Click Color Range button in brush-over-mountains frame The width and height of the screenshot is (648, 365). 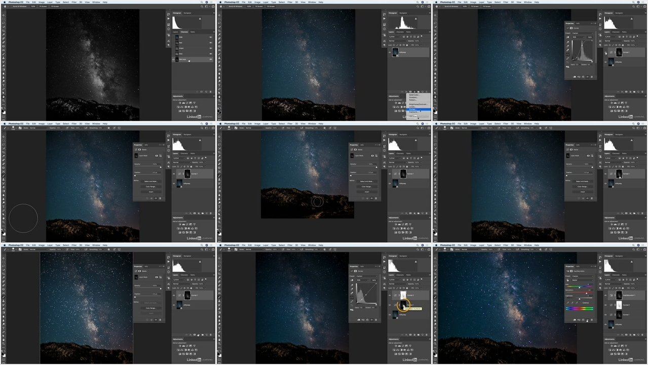pyautogui.click(x=367, y=187)
